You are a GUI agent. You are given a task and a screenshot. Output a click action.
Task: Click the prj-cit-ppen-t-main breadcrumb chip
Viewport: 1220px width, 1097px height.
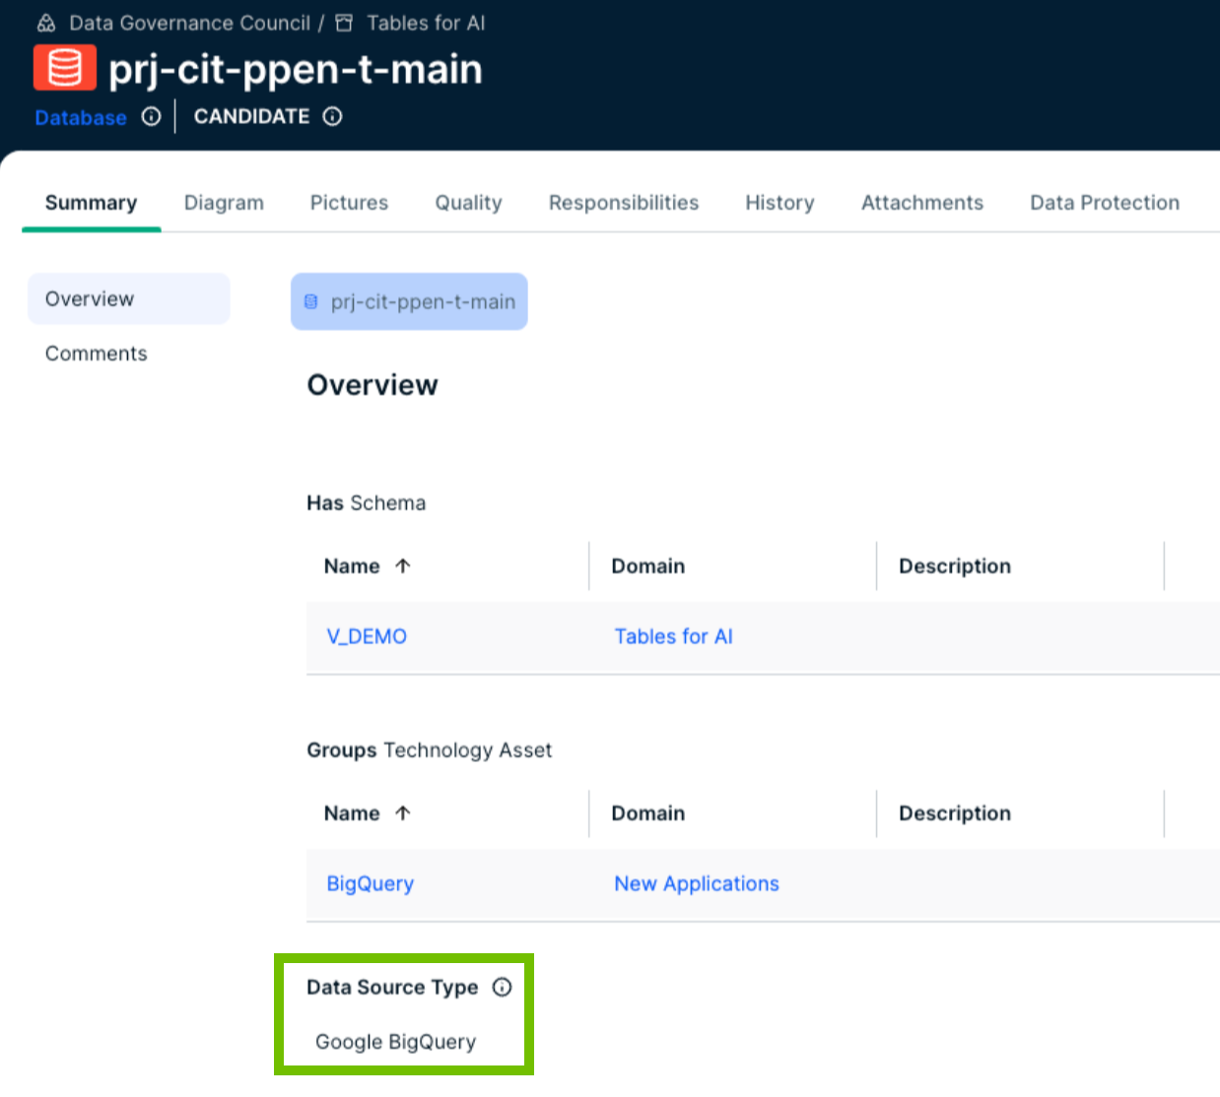(408, 301)
